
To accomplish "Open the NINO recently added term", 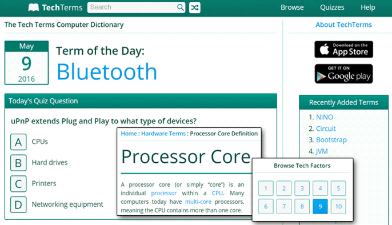I will pyautogui.click(x=325, y=117).
